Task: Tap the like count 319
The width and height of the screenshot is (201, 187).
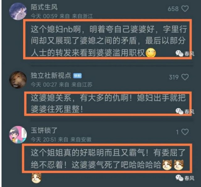Action: click(174, 77)
